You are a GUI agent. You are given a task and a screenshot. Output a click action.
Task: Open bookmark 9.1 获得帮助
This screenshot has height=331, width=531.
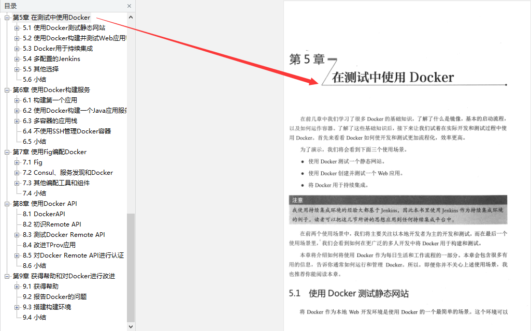click(40, 287)
